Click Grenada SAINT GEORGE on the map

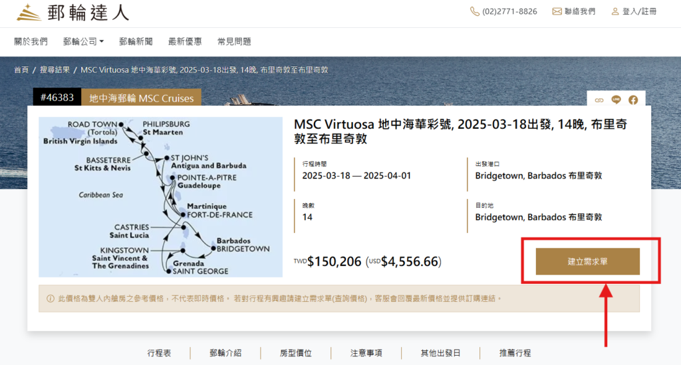coord(200,267)
